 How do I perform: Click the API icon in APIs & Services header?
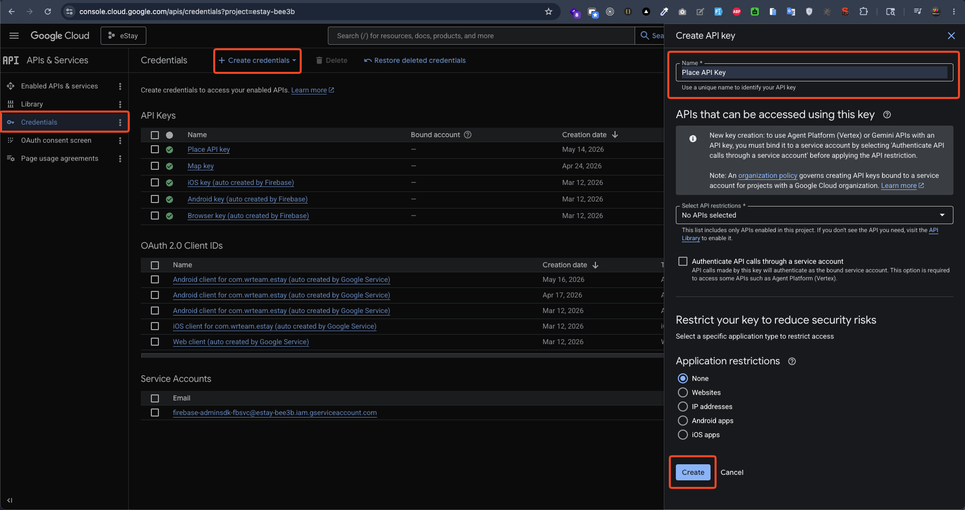pyautogui.click(x=11, y=60)
